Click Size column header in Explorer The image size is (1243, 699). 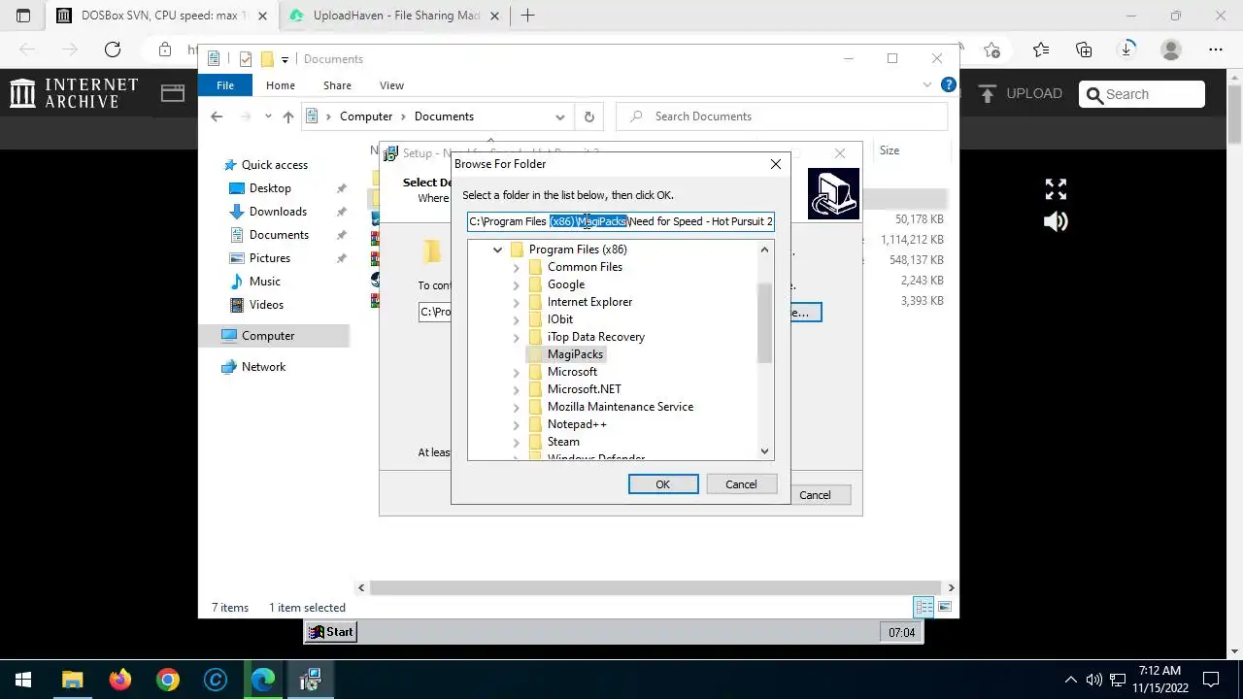pyautogui.click(x=889, y=150)
